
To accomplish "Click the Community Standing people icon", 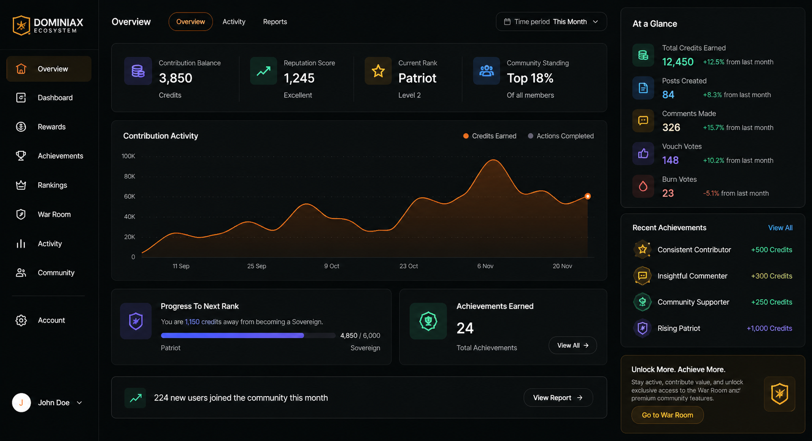I will (487, 71).
